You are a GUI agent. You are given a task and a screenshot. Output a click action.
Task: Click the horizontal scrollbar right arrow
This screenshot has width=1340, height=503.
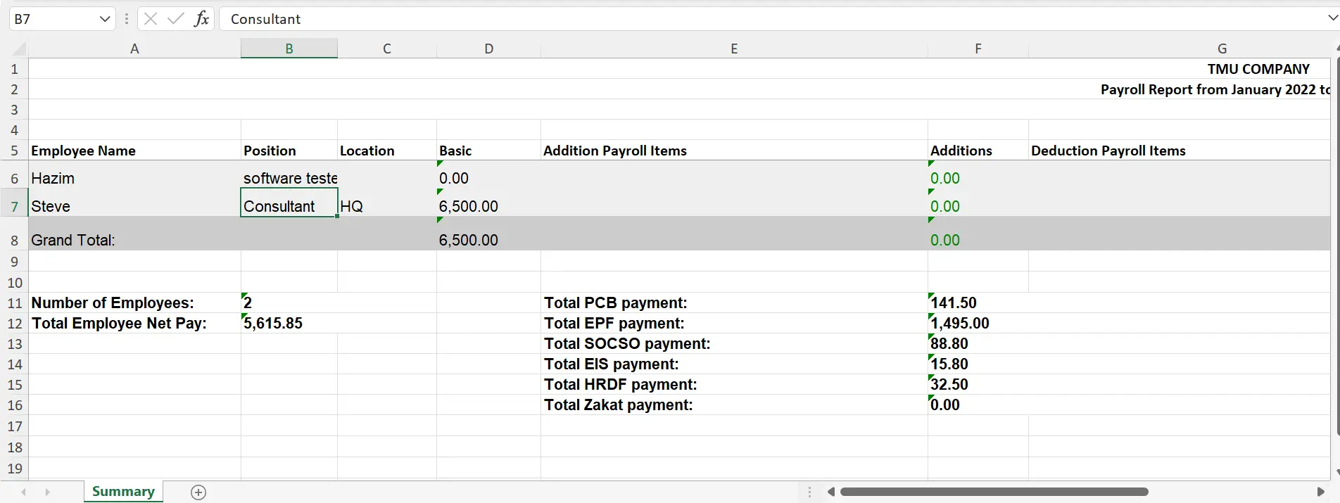click(1320, 492)
